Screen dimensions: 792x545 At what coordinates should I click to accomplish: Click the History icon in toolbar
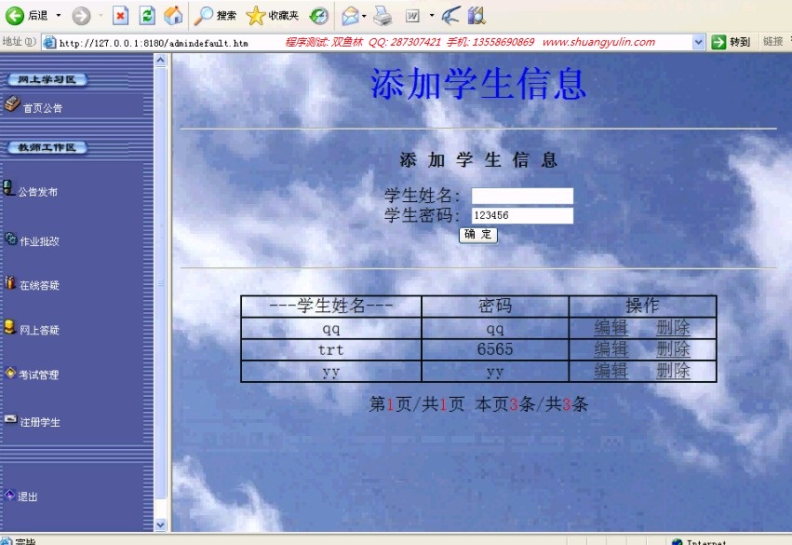[319, 15]
